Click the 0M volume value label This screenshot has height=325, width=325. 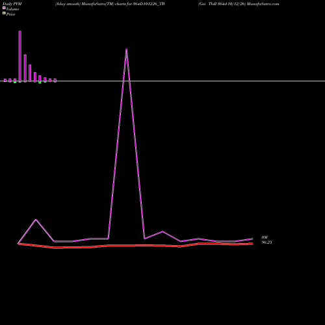265,237
